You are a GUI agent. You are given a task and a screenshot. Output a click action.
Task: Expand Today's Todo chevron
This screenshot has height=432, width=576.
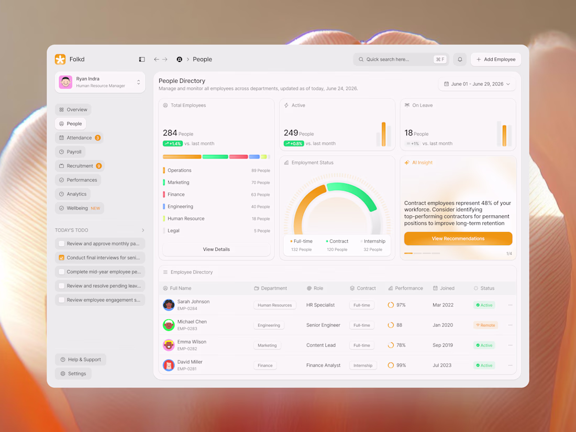[143, 230]
